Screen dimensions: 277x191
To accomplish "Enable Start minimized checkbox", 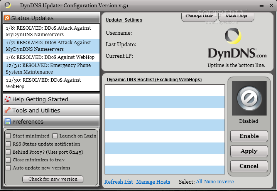I will 8,136.
